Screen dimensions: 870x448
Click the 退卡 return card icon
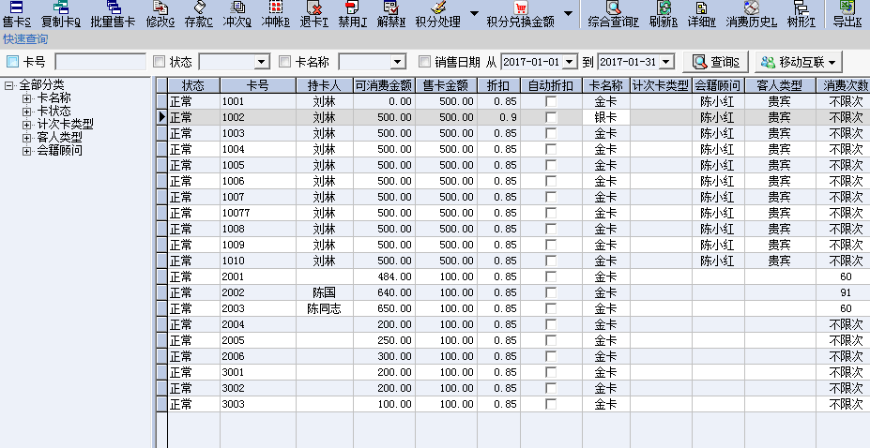point(314,13)
